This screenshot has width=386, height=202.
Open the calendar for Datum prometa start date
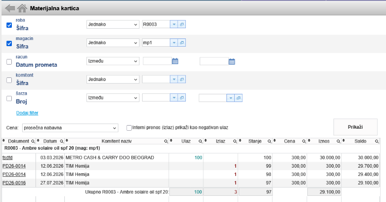175,62
